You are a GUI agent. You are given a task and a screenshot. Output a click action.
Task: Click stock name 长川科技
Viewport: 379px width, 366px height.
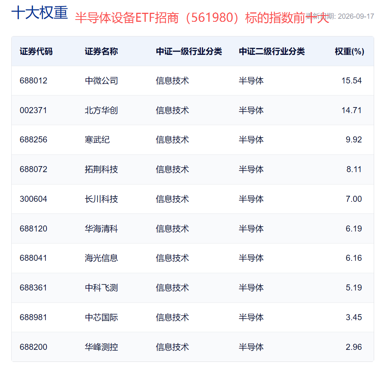[101, 199]
